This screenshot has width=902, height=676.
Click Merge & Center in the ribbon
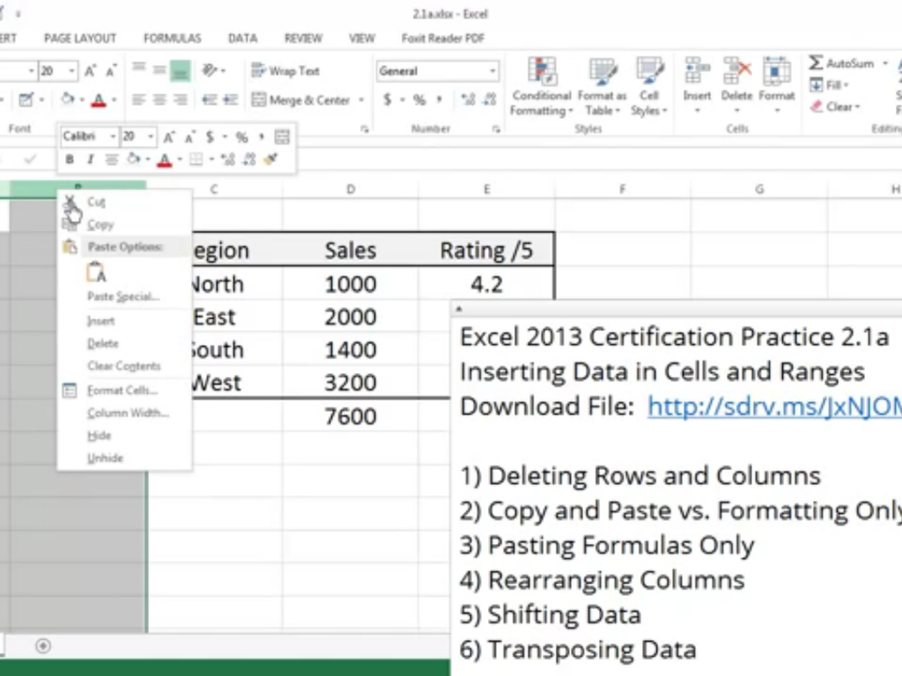click(x=301, y=100)
